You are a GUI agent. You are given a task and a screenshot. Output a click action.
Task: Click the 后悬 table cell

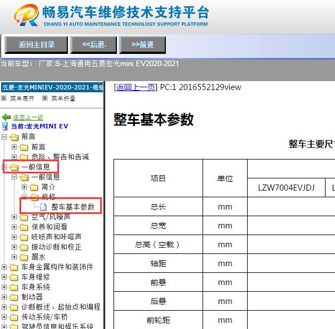pos(158,301)
